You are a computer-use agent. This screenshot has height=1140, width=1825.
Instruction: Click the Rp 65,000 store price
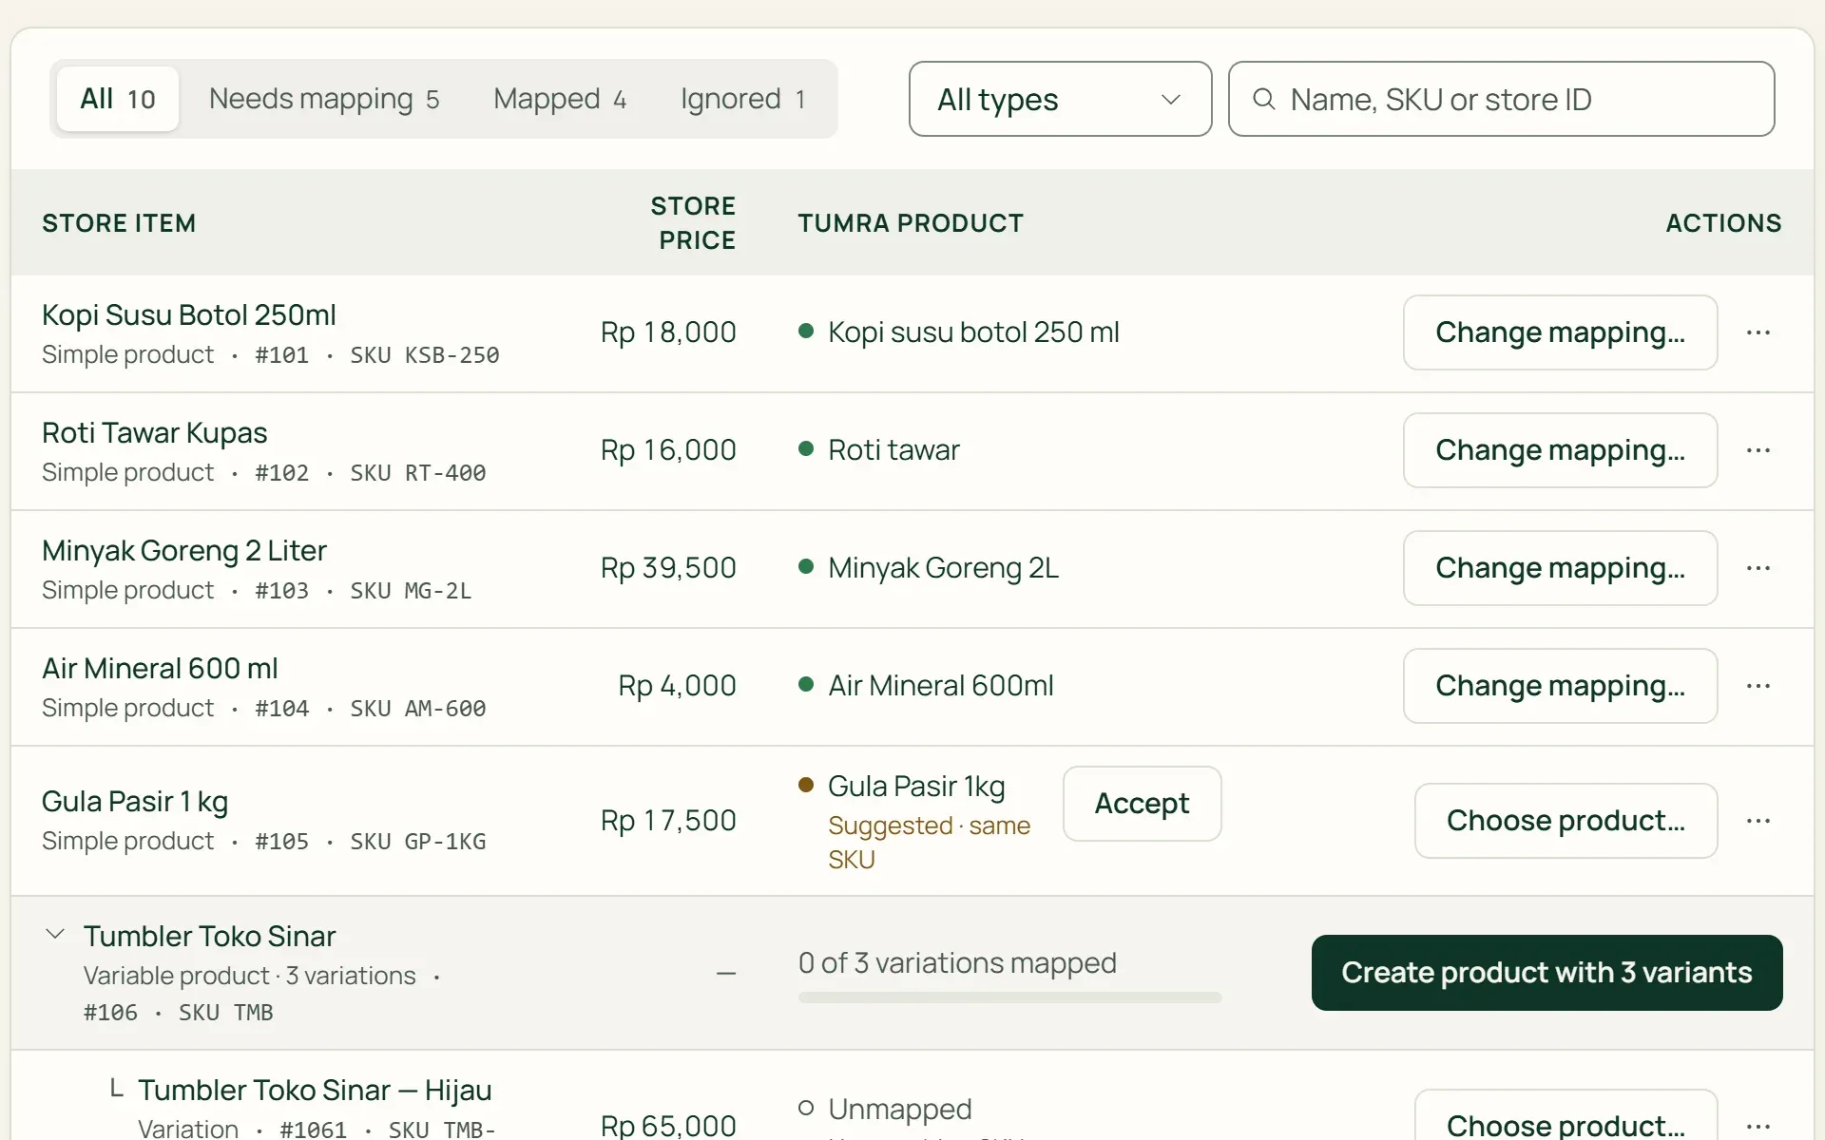pos(668,1126)
